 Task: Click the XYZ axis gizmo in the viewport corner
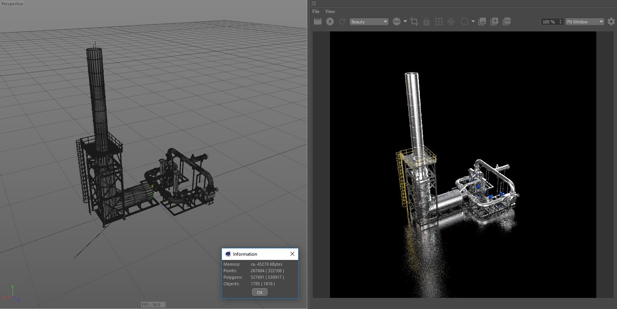click(x=12, y=294)
